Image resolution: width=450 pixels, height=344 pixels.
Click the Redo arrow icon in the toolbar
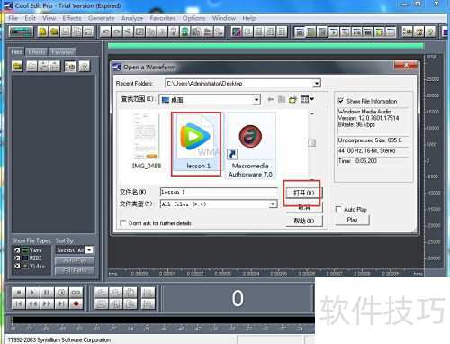tap(117, 32)
